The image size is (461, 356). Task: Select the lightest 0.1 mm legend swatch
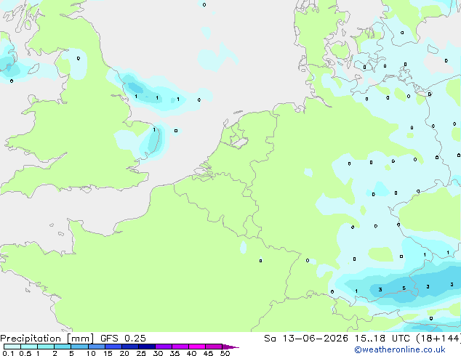12,347
